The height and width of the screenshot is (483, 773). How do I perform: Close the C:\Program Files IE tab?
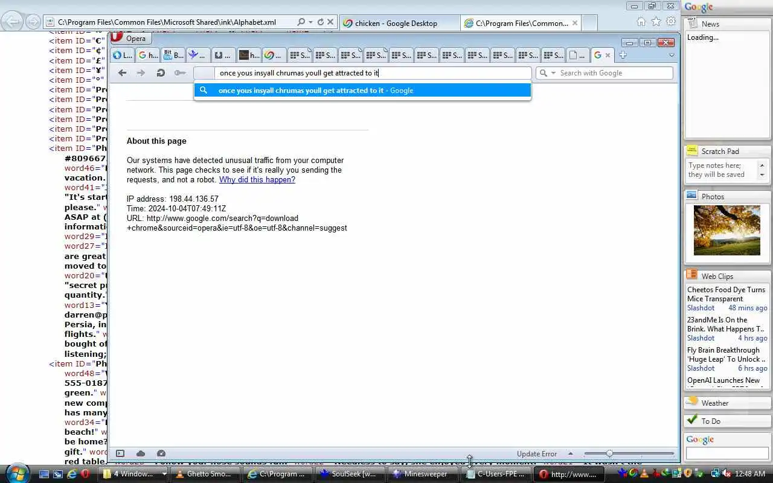pyautogui.click(x=575, y=23)
